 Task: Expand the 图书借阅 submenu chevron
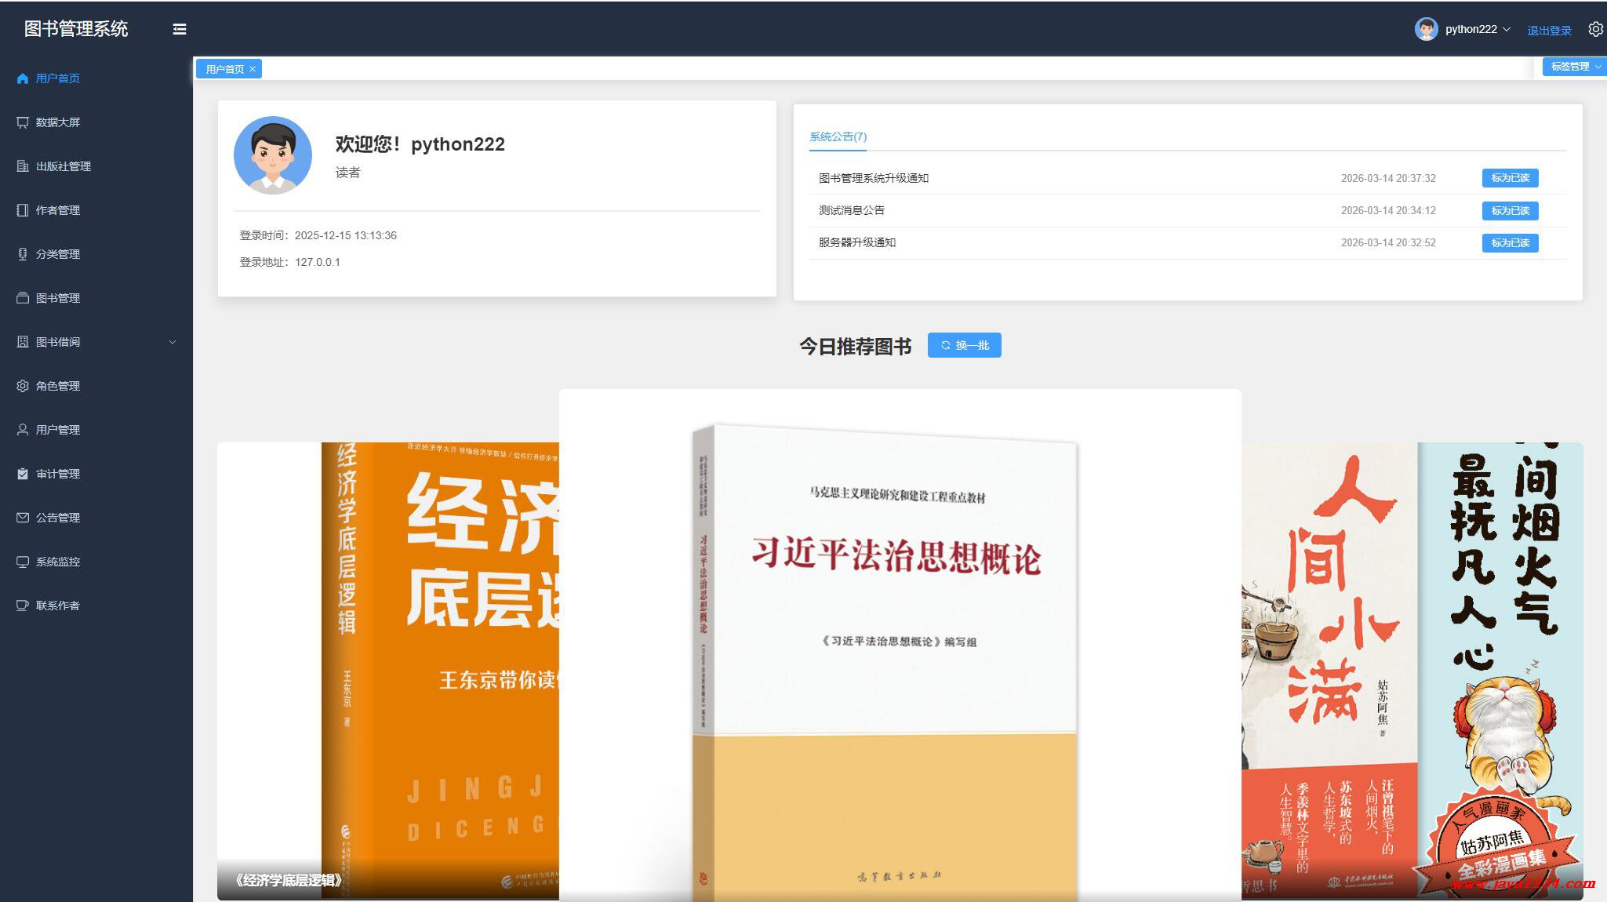173,342
